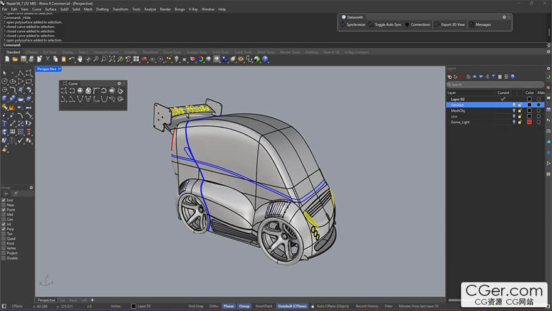Click the Datasmith Synchronize icon
This screenshot has width=552, height=311.
coord(342,25)
